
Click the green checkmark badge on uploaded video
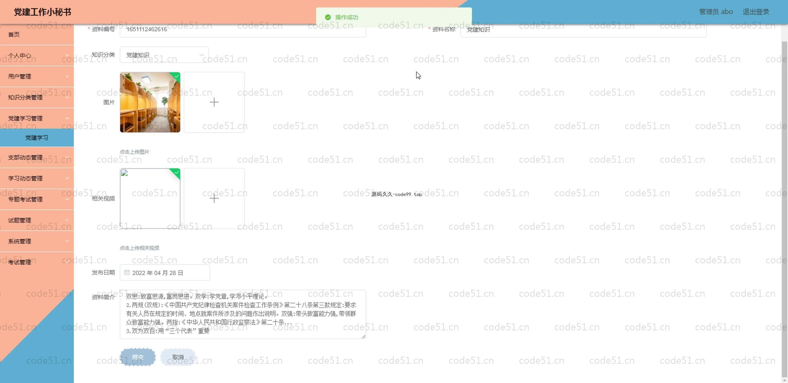(176, 173)
